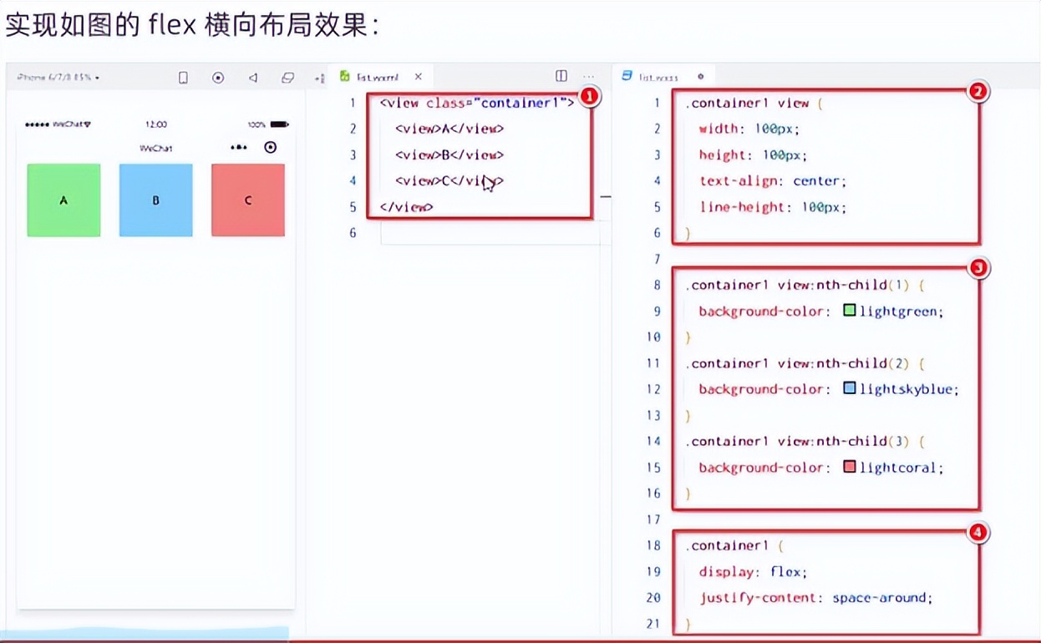Viewport: 1041px width, 643px height.
Task: Click the back arrow icon in toolbar
Action: tap(253, 76)
